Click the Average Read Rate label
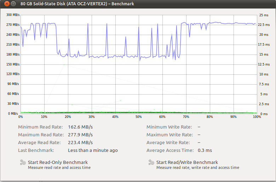This screenshot has height=182, width=276. 39,143
